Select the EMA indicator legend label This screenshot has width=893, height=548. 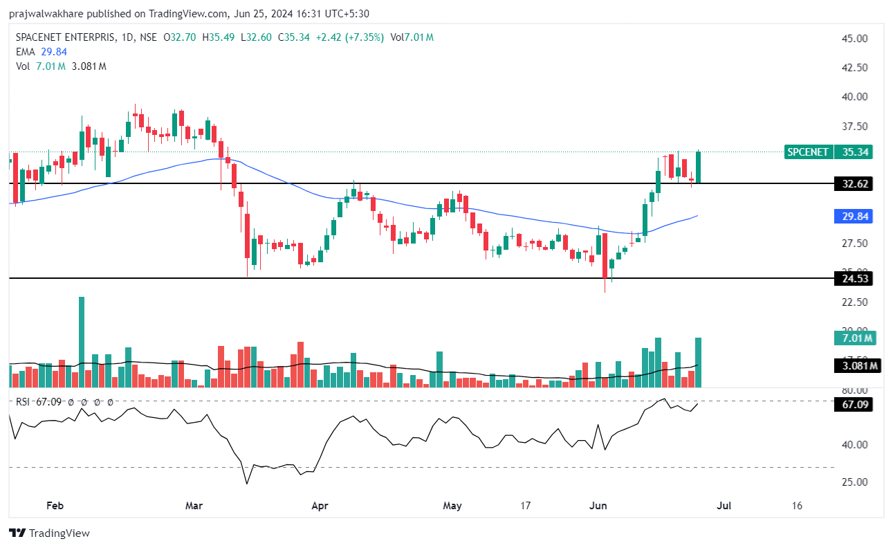pyautogui.click(x=25, y=52)
